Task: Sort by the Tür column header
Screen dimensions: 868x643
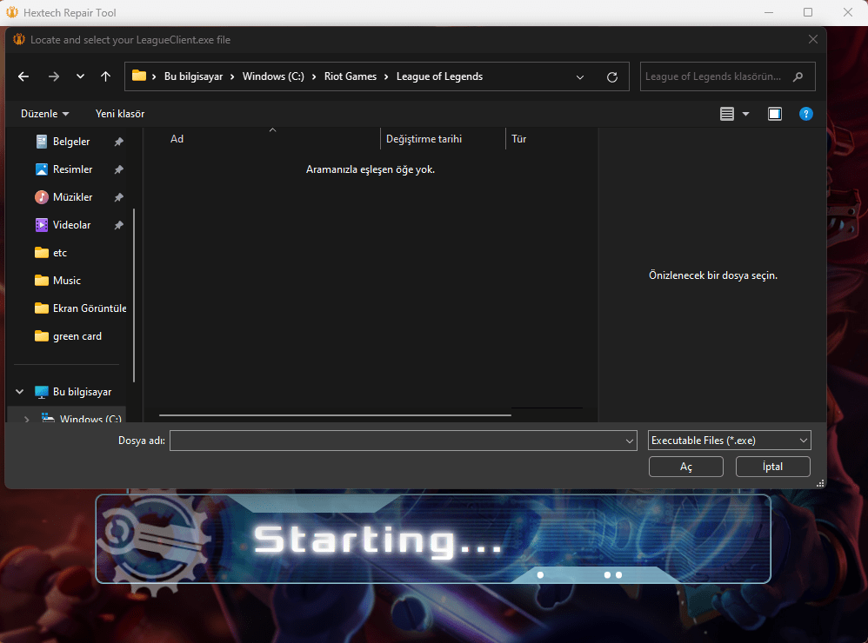Action: (518, 139)
